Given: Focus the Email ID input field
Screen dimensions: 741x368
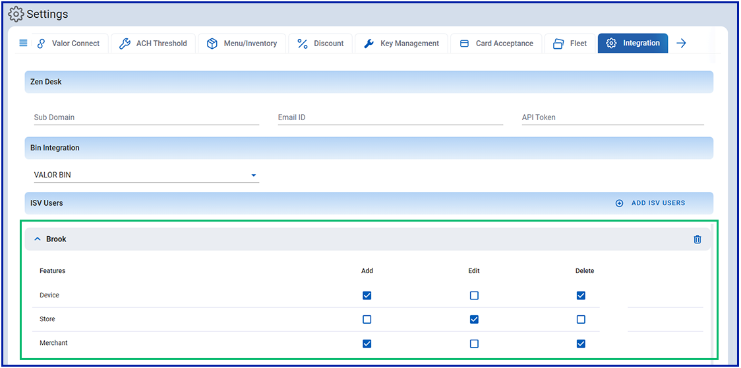Looking at the screenshot, I should point(390,117).
